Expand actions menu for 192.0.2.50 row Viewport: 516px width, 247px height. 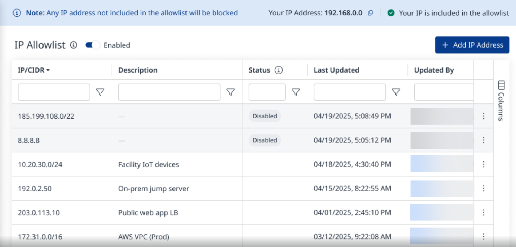(483, 188)
